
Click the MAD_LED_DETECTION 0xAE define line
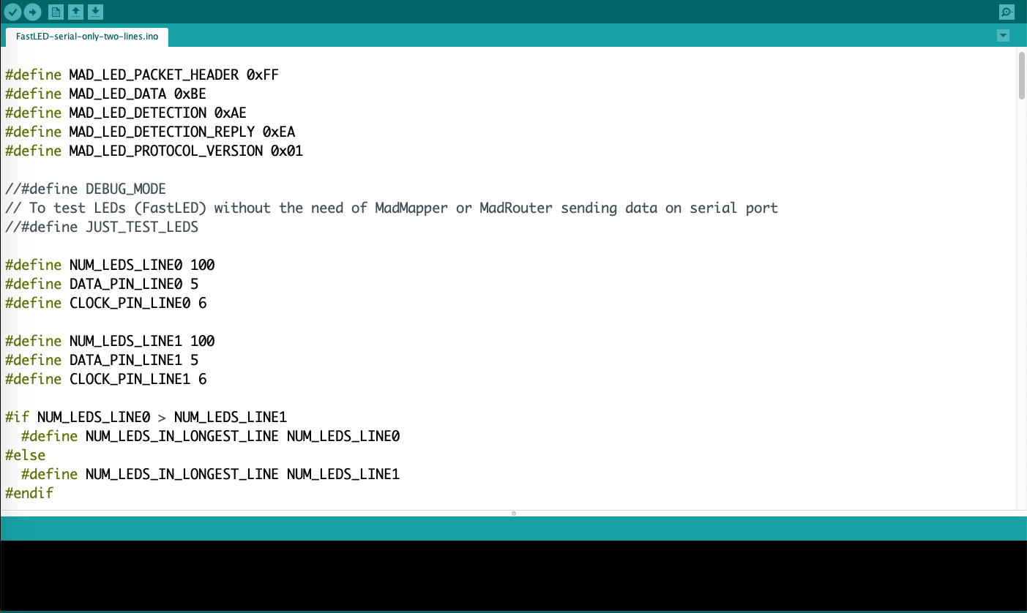click(x=126, y=113)
